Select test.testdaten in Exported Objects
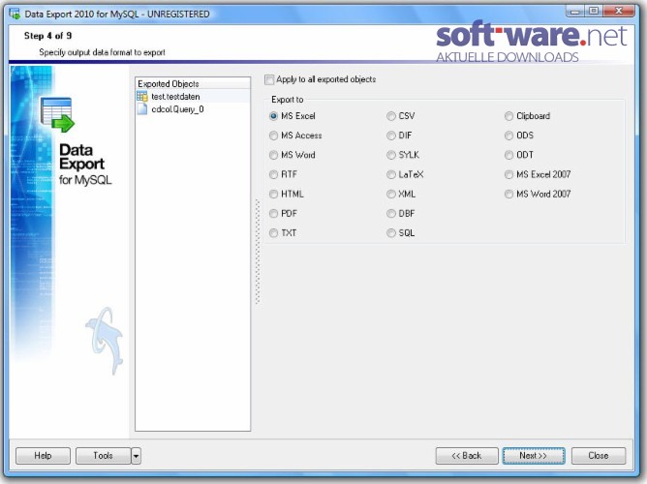The image size is (647, 484). [193, 97]
